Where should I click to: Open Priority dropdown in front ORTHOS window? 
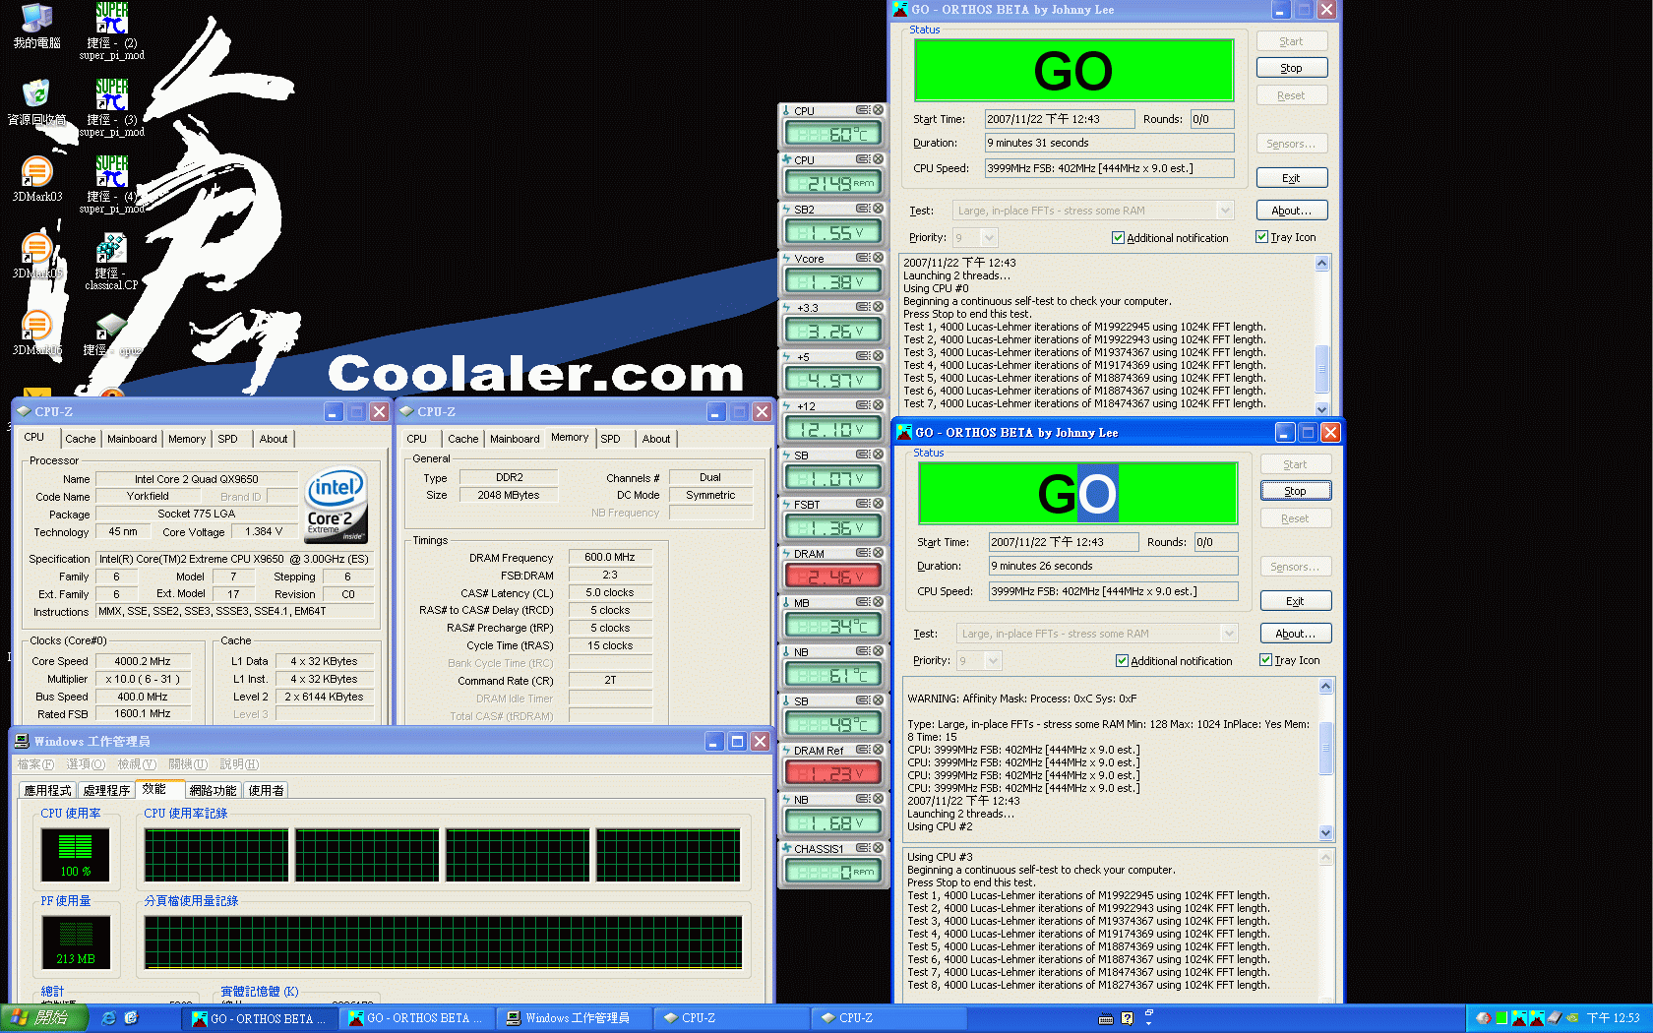(x=993, y=660)
